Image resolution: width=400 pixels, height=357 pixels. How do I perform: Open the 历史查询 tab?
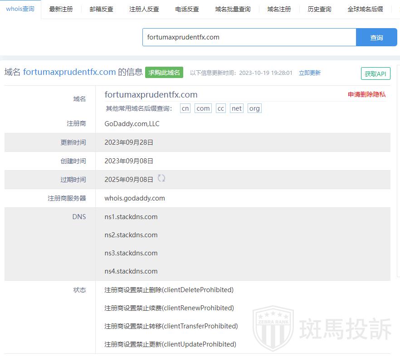(x=319, y=9)
